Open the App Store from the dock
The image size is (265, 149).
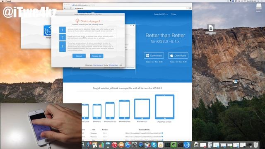128,145
